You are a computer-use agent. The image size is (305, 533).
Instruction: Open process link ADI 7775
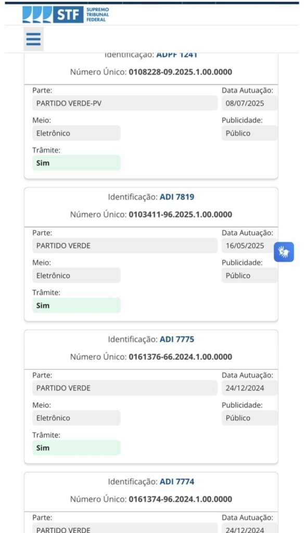177,339
